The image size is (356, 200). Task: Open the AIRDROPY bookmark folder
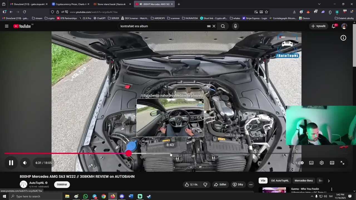point(158,18)
